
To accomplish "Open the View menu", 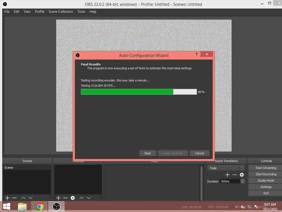I will pyautogui.click(x=27, y=12).
